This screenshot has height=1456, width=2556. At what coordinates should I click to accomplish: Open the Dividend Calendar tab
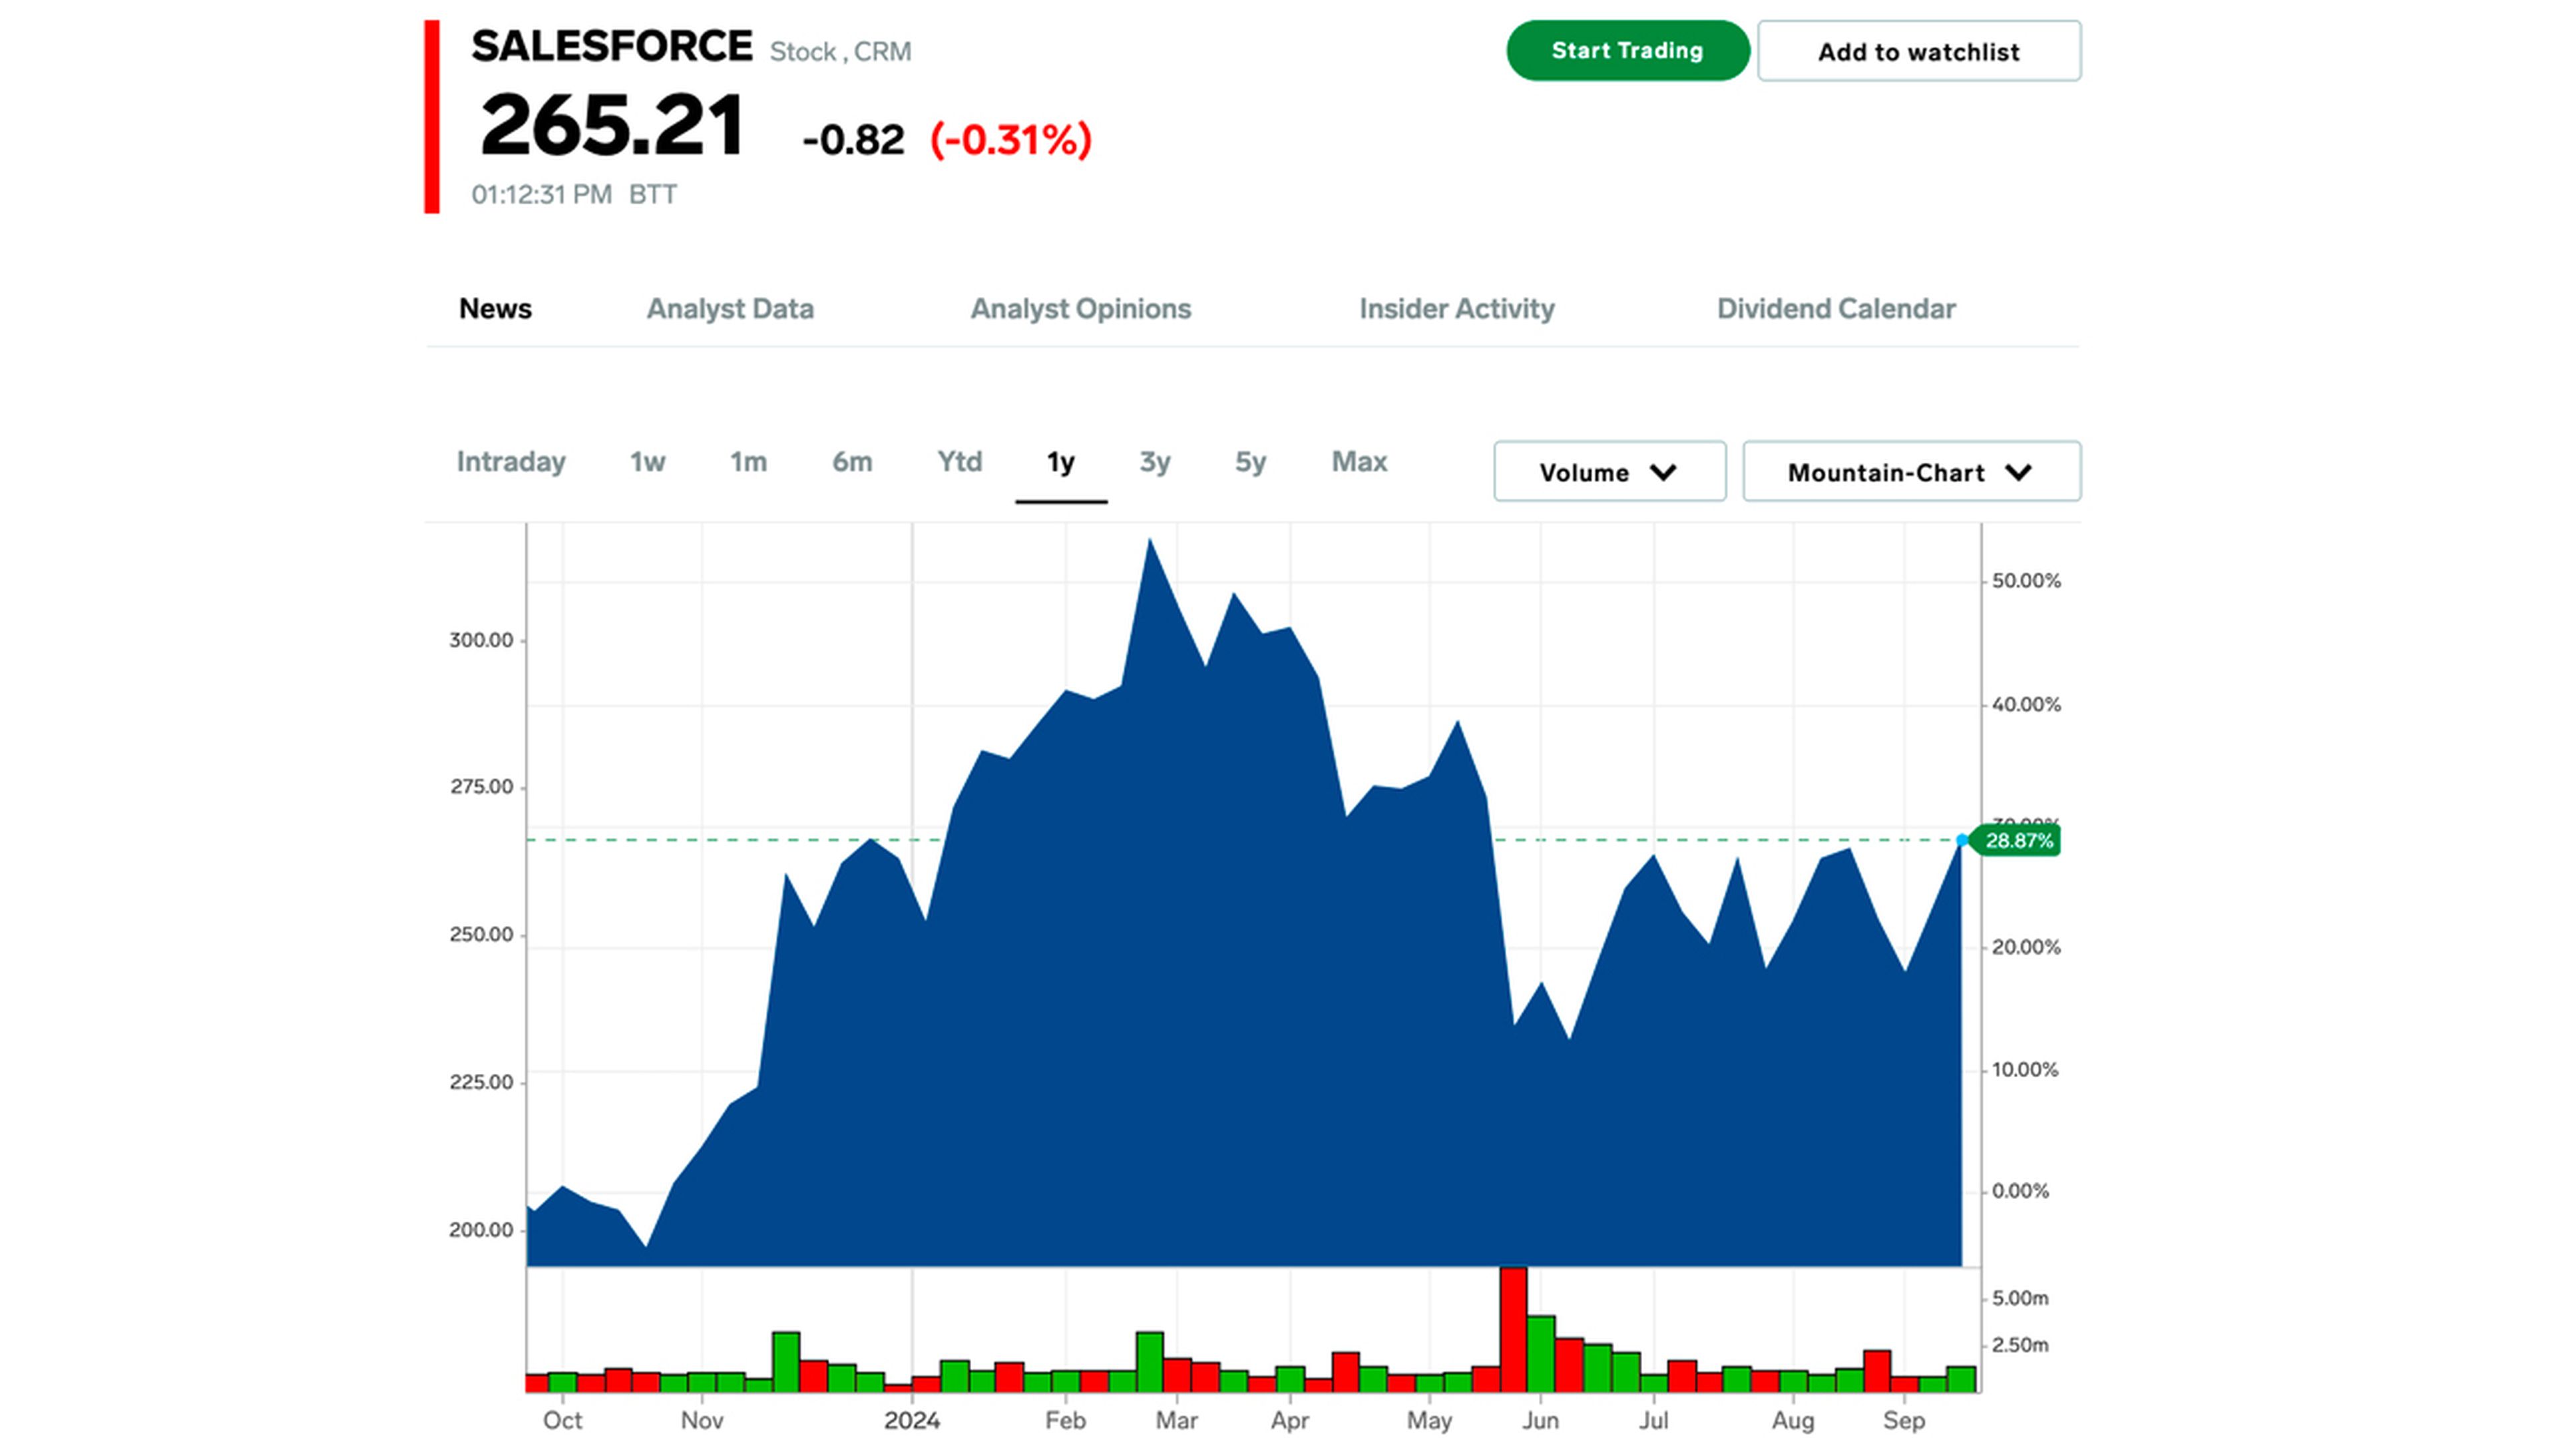[x=1836, y=309]
